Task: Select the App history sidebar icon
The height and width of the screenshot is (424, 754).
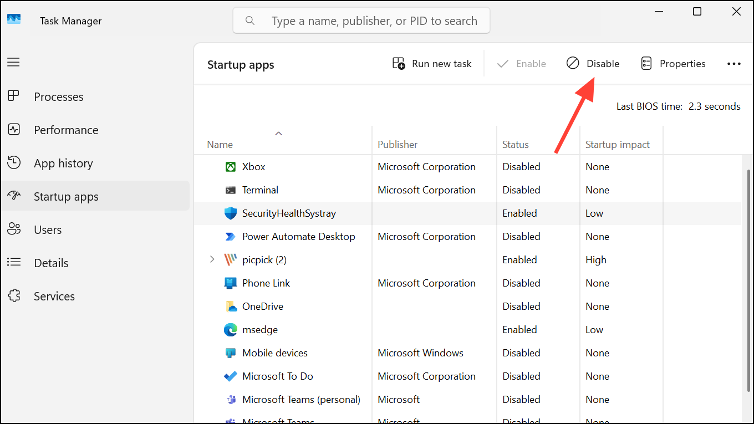Action: click(14, 162)
